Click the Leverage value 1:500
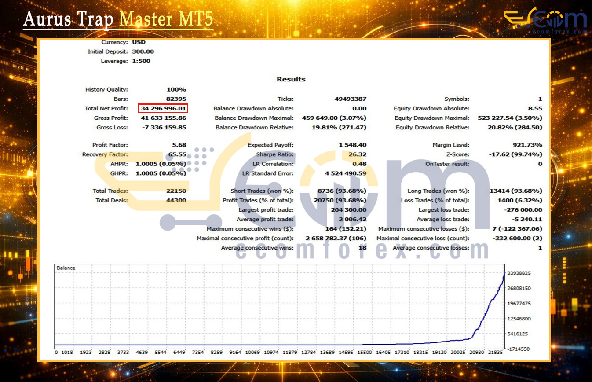 click(141, 61)
